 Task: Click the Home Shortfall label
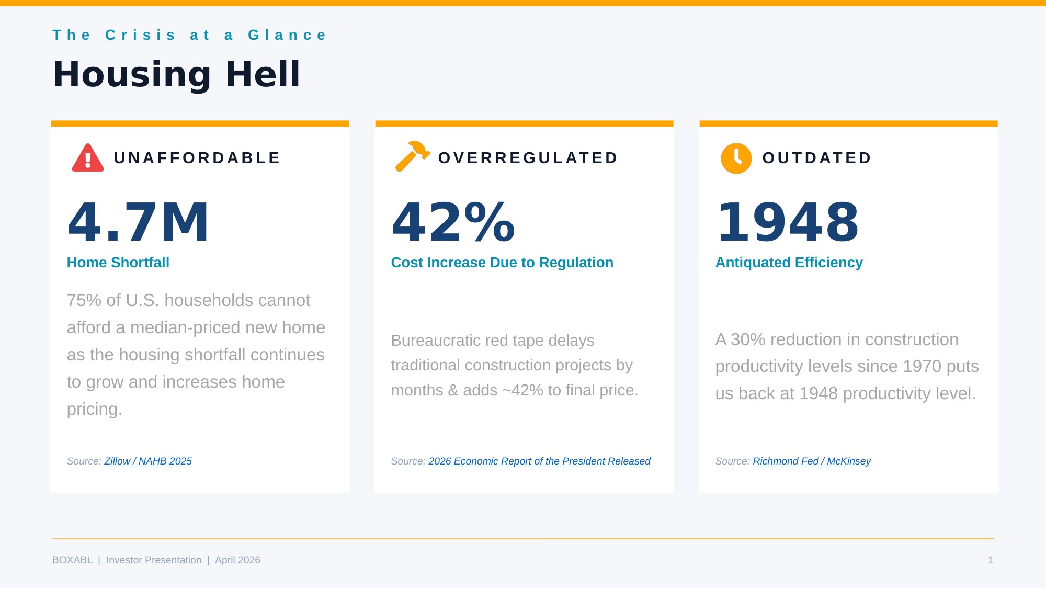118,263
